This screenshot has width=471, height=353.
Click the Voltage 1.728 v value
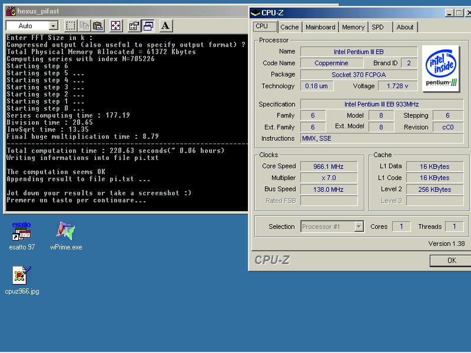click(x=397, y=86)
